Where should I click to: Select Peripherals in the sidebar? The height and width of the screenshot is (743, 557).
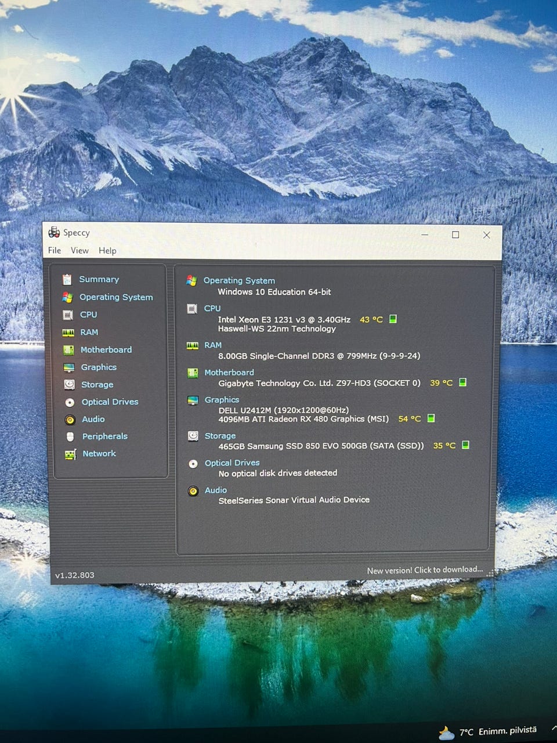tap(105, 436)
